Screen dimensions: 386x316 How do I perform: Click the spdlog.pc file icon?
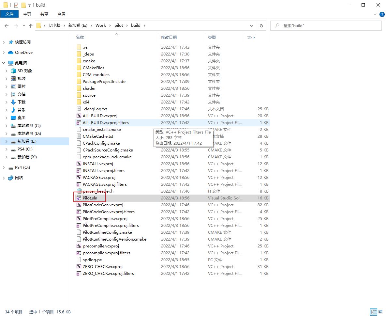(x=79, y=260)
